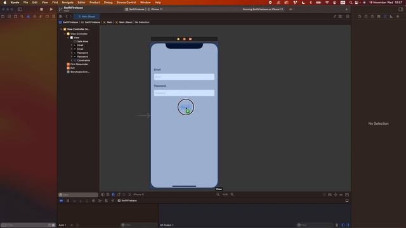
Task: Click the console filter field
Action: point(315,225)
